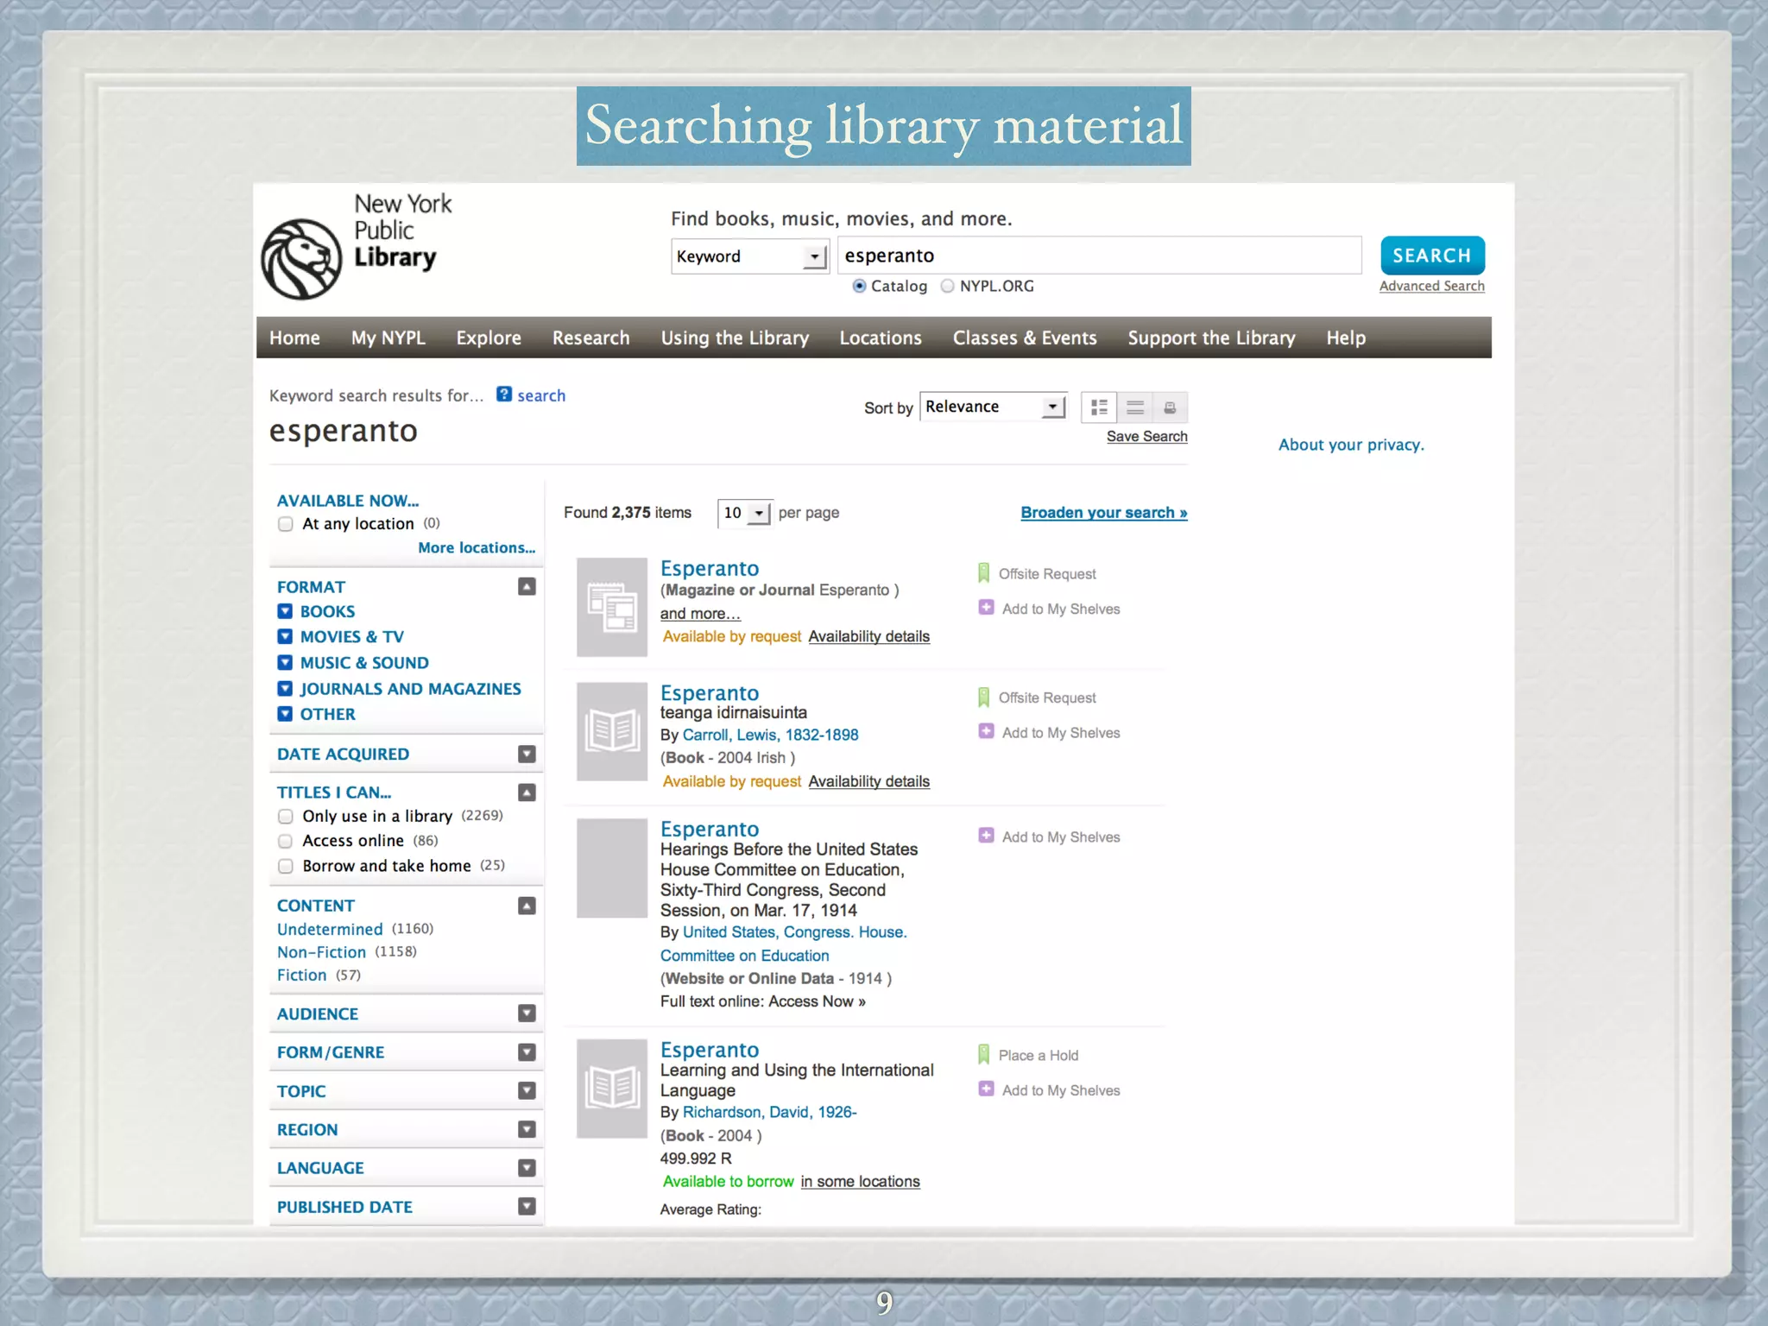The height and width of the screenshot is (1326, 1768).
Task: Click plus icon to shelve magazine Esperanto
Action: coord(986,608)
